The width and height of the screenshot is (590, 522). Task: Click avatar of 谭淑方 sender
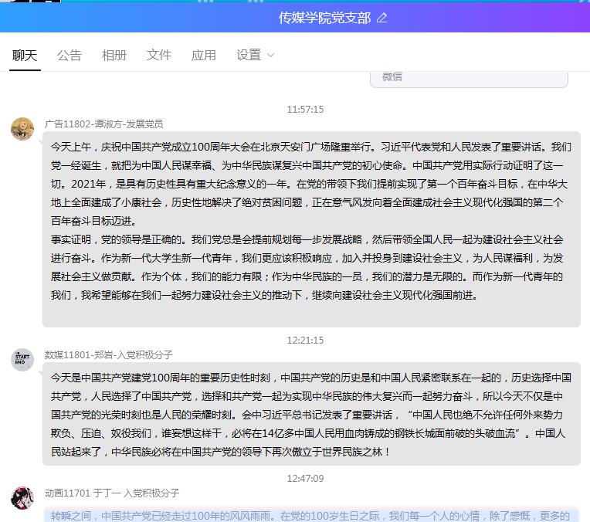click(22, 129)
